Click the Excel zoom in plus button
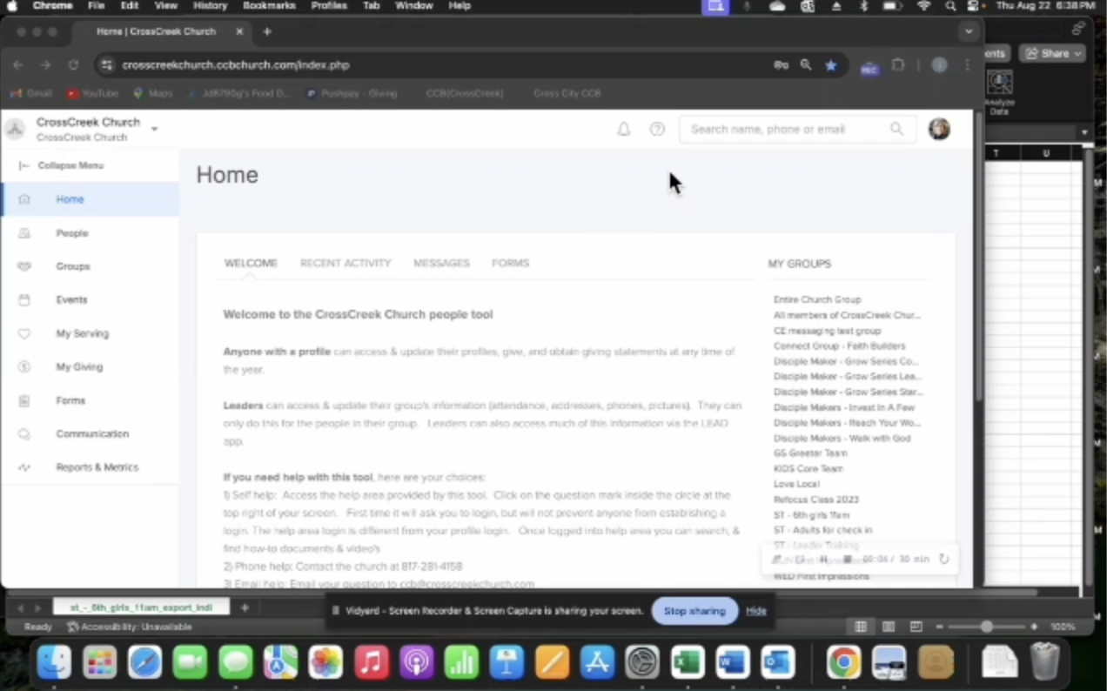Viewport: 1107px width, 691px height. (1034, 627)
